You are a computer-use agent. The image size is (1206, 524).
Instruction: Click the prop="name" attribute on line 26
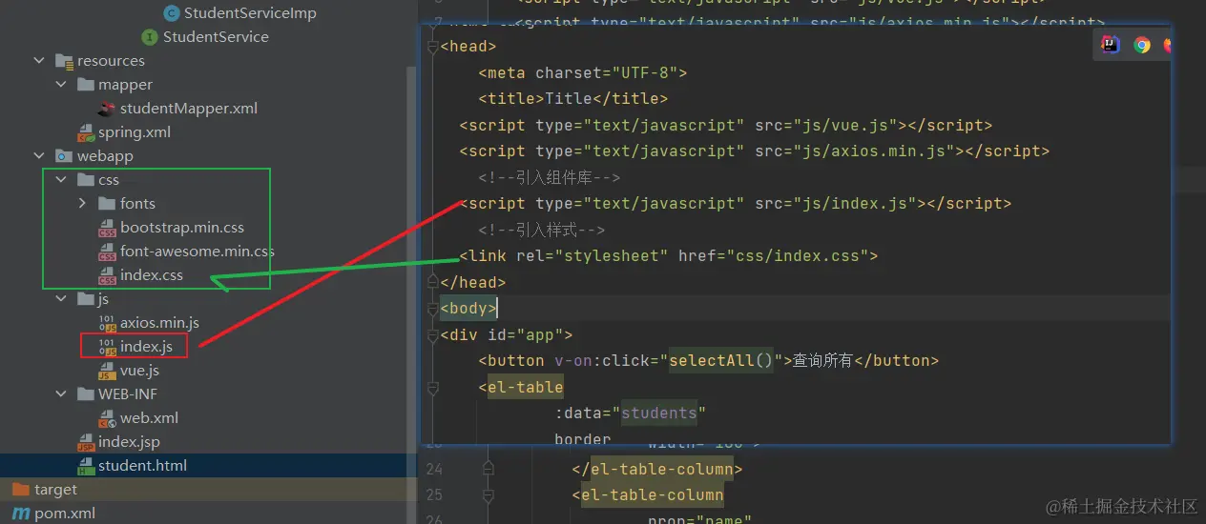699,519
